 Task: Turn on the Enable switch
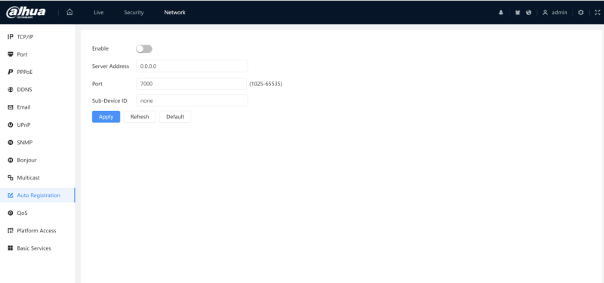[144, 49]
